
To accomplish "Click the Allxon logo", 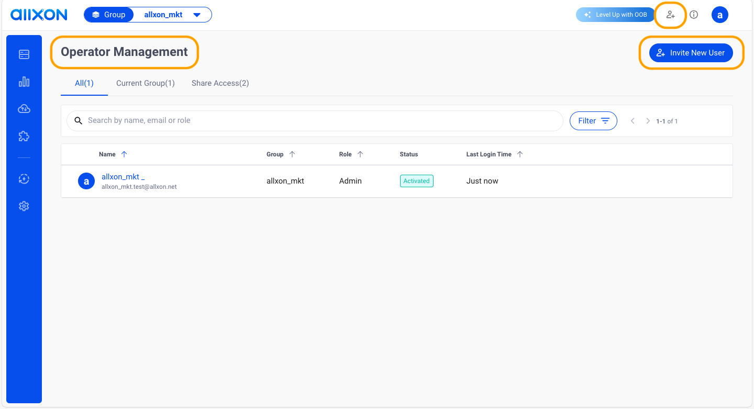I will click(x=39, y=15).
